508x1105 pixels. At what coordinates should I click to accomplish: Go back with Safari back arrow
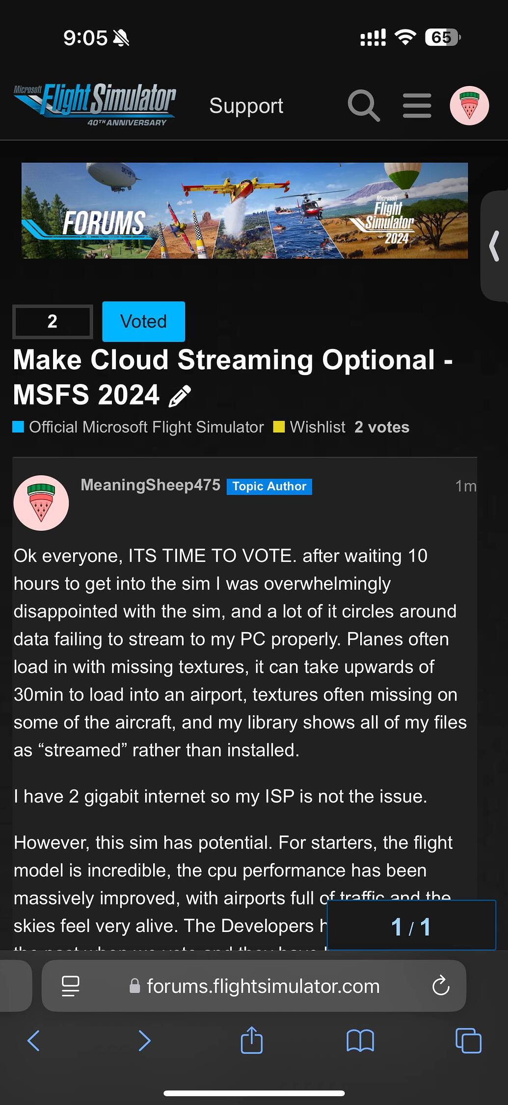34,1040
